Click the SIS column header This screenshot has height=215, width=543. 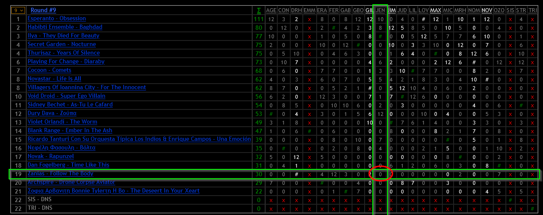510,10
